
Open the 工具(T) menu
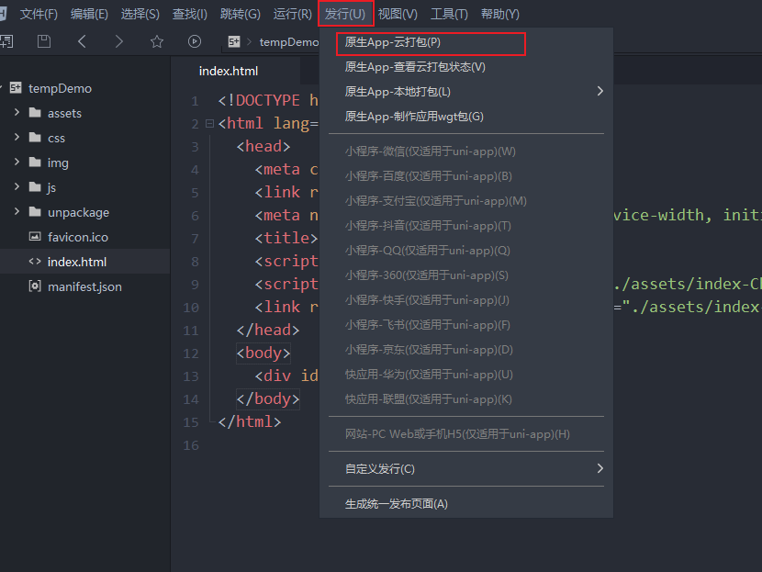[x=449, y=14]
